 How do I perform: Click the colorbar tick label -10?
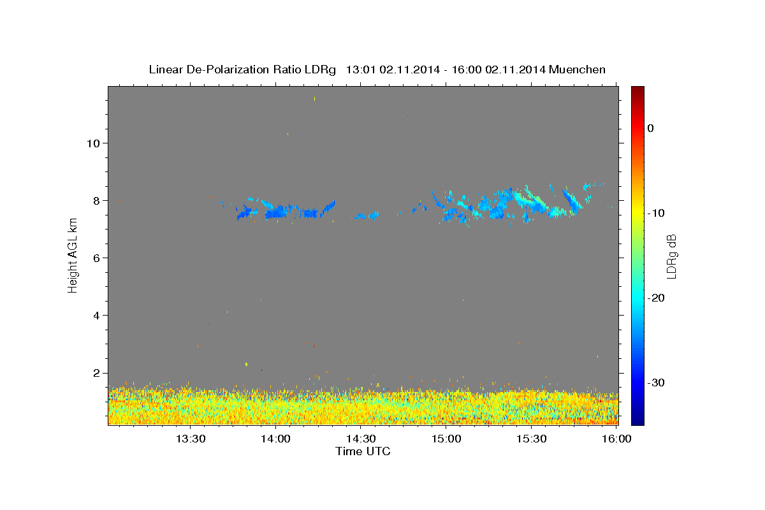click(x=657, y=213)
